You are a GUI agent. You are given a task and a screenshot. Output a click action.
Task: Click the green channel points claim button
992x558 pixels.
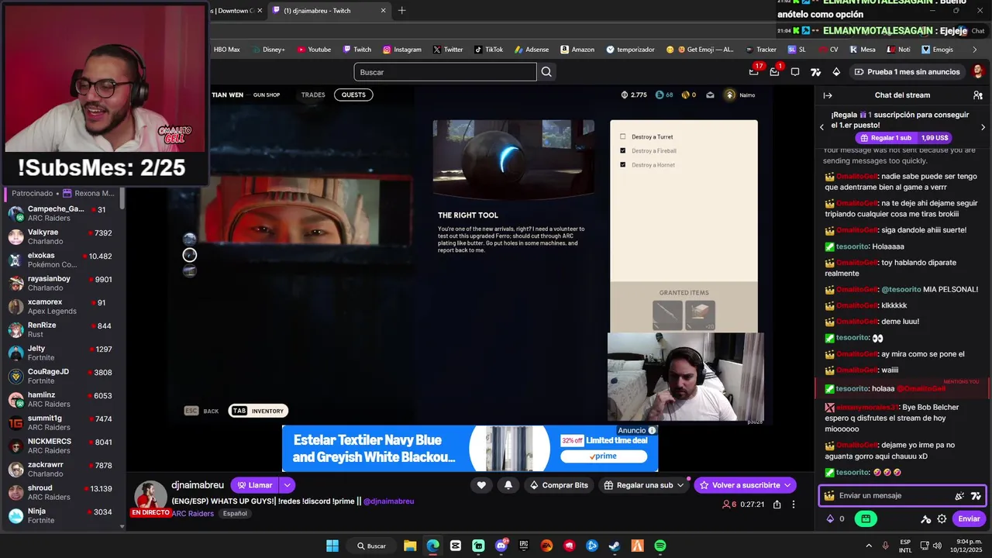[x=866, y=519]
